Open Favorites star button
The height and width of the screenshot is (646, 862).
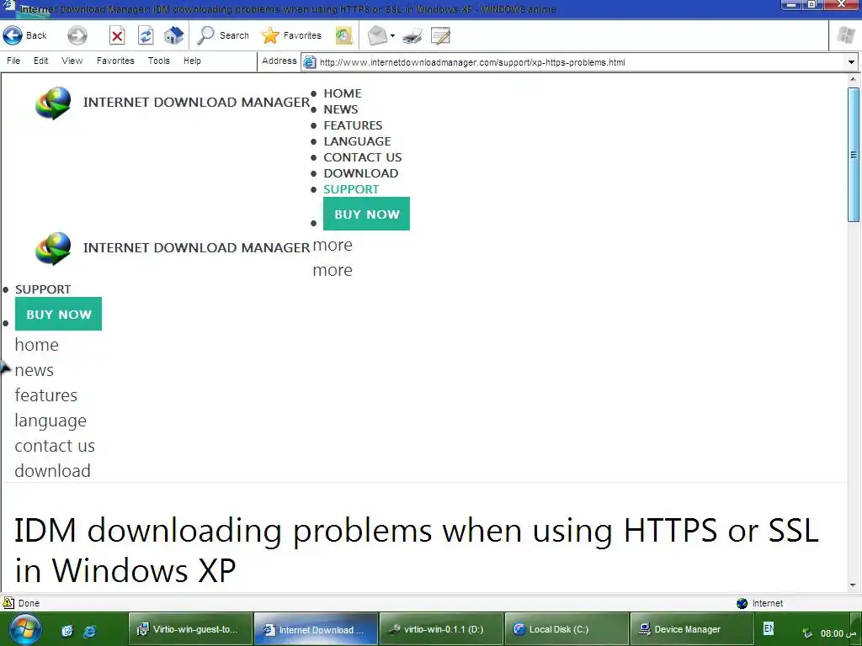pyautogui.click(x=291, y=35)
